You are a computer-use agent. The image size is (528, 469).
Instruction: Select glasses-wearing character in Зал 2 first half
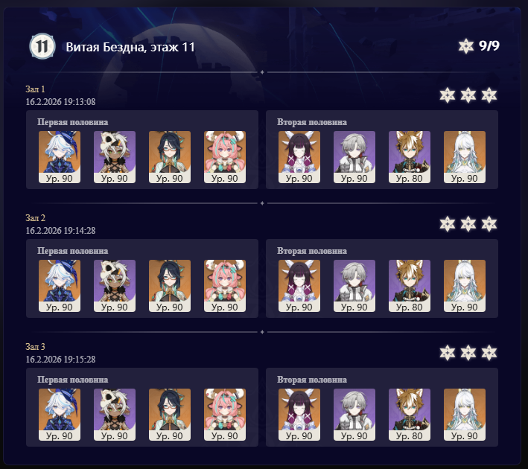pos(170,286)
